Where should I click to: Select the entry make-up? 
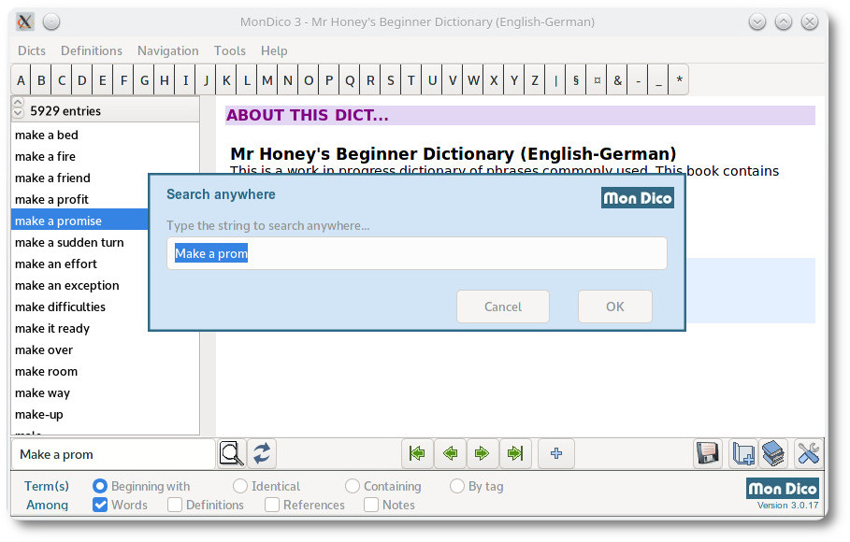[x=105, y=415]
